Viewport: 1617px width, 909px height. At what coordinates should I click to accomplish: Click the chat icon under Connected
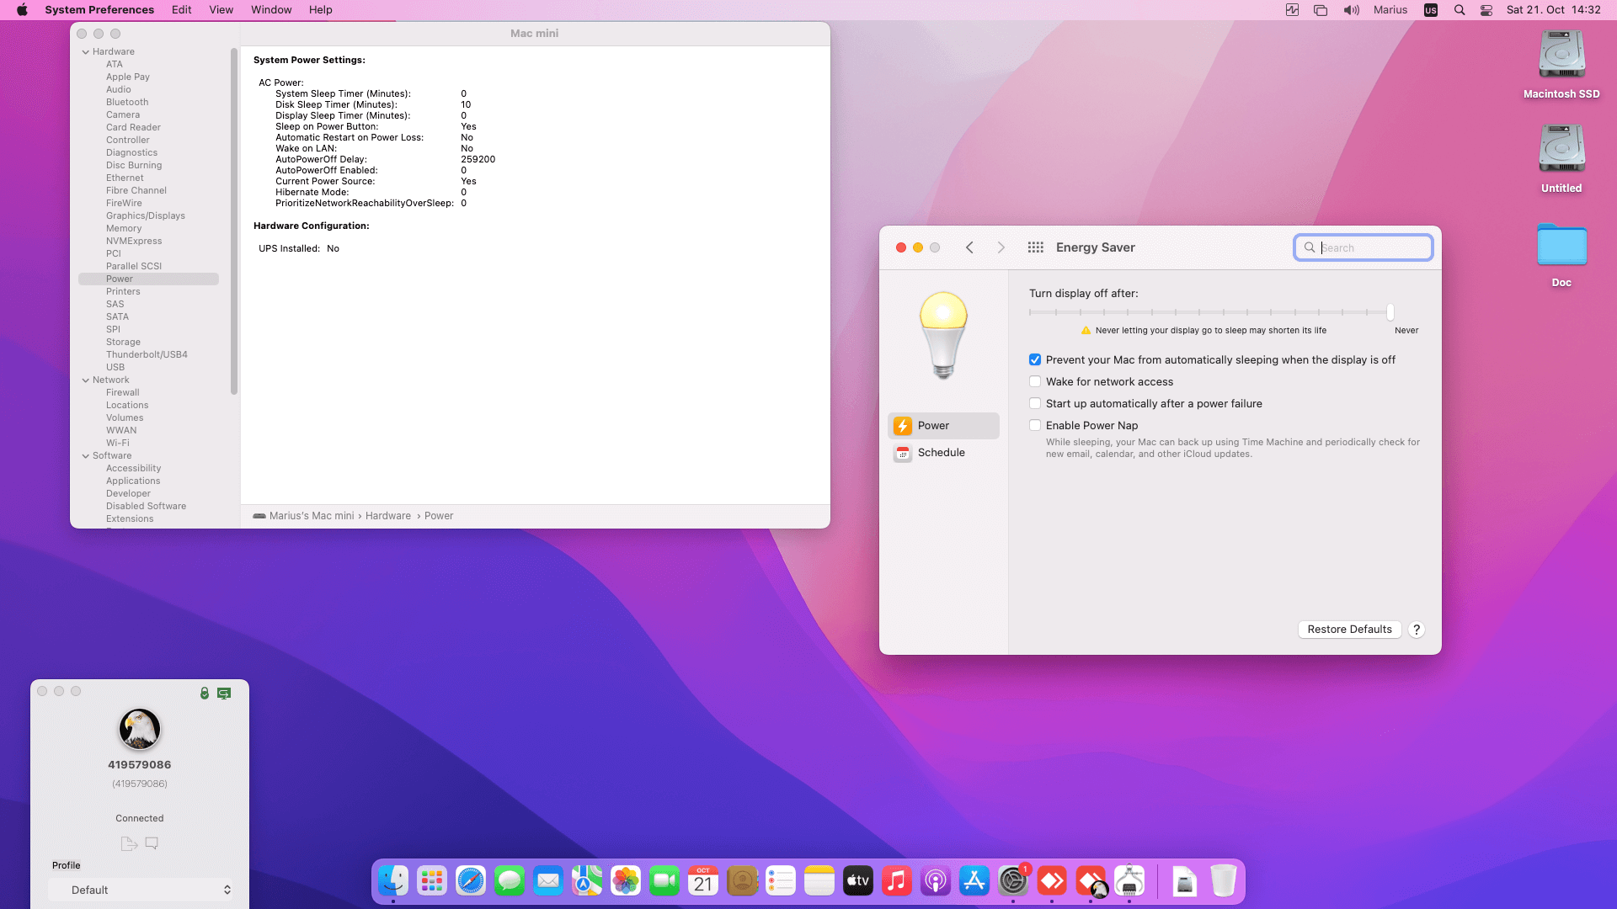click(x=152, y=843)
